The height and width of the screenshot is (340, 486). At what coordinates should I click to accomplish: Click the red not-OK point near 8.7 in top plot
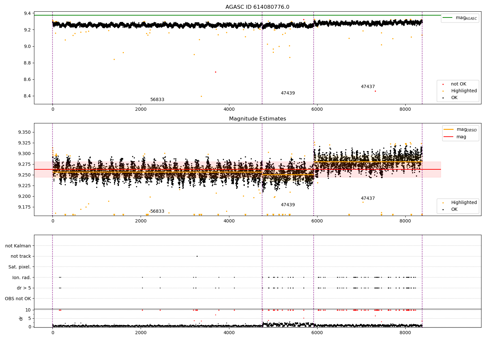[x=215, y=72]
